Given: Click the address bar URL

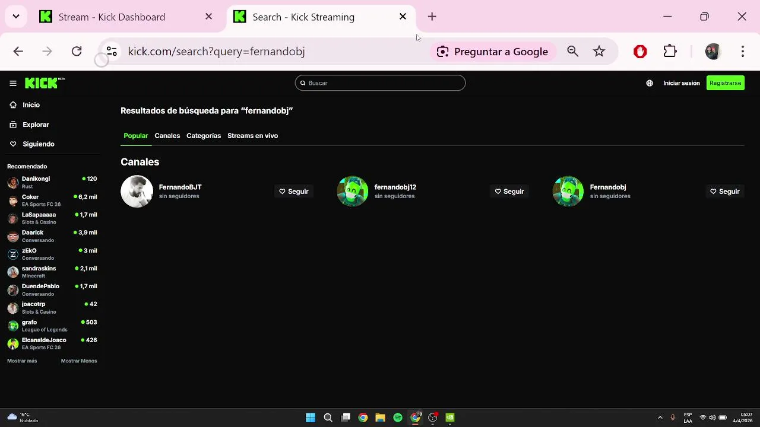Looking at the screenshot, I should (217, 52).
